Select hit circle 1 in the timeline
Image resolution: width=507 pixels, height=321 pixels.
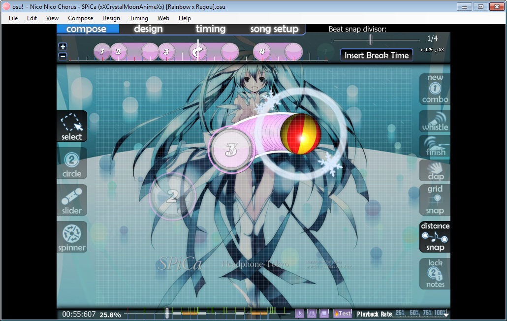(102, 52)
